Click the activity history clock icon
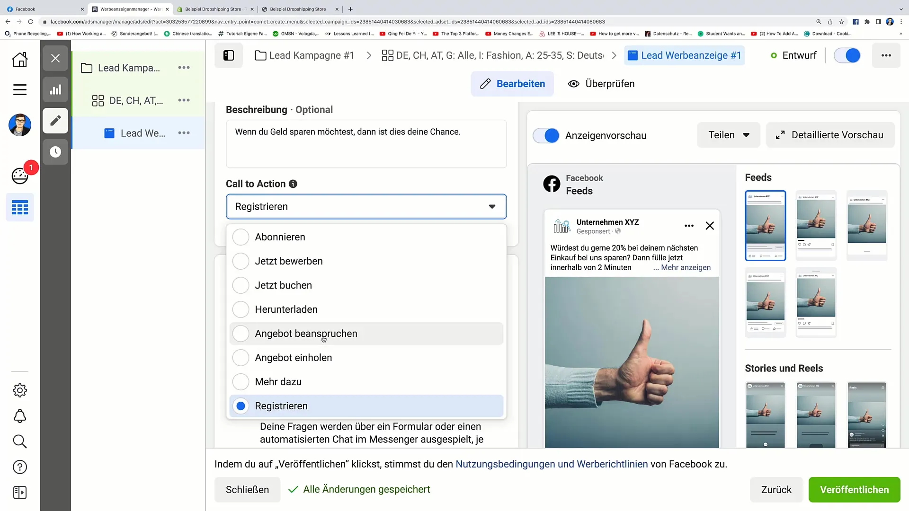909x511 pixels. tap(55, 151)
